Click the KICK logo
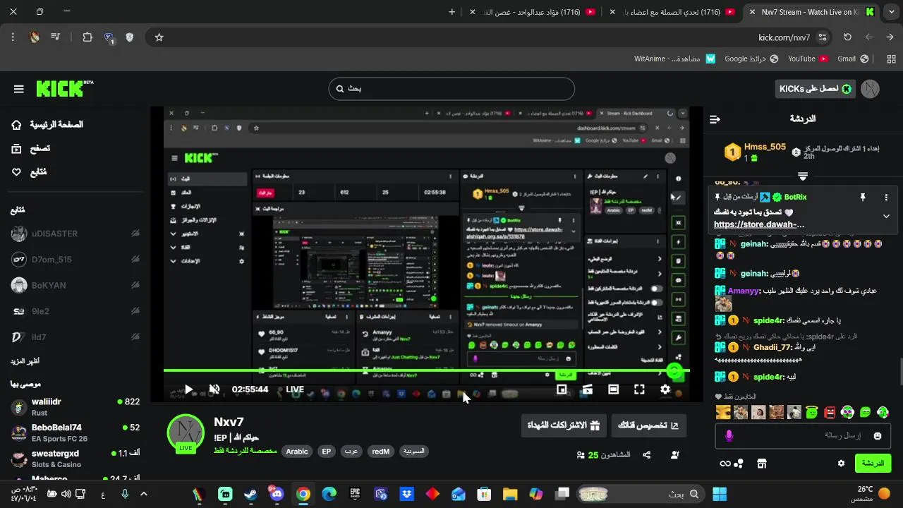This screenshot has width=903, height=508. [64, 89]
